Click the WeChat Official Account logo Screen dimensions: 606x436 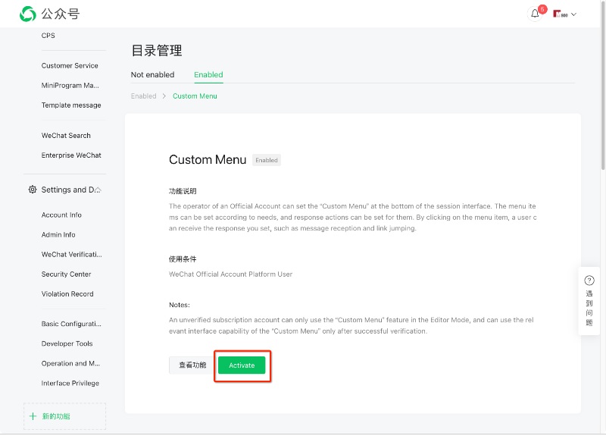click(x=27, y=14)
